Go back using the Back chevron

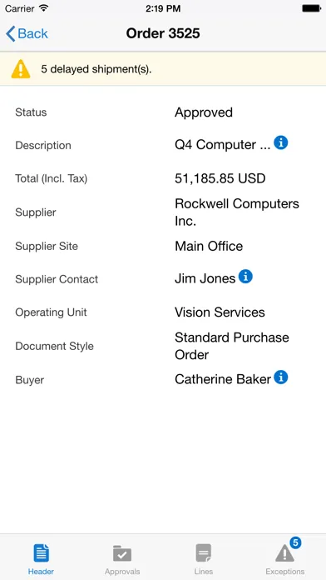(x=11, y=33)
